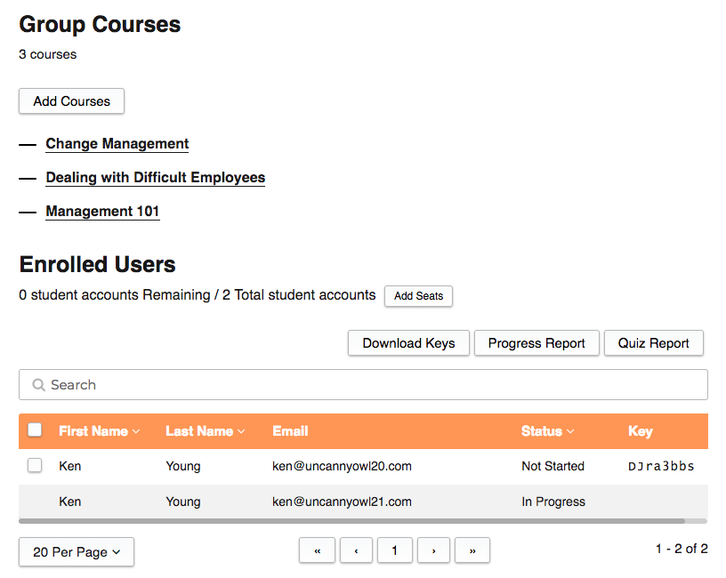Open the 20 Per Page dropdown

tap(77, 551)
